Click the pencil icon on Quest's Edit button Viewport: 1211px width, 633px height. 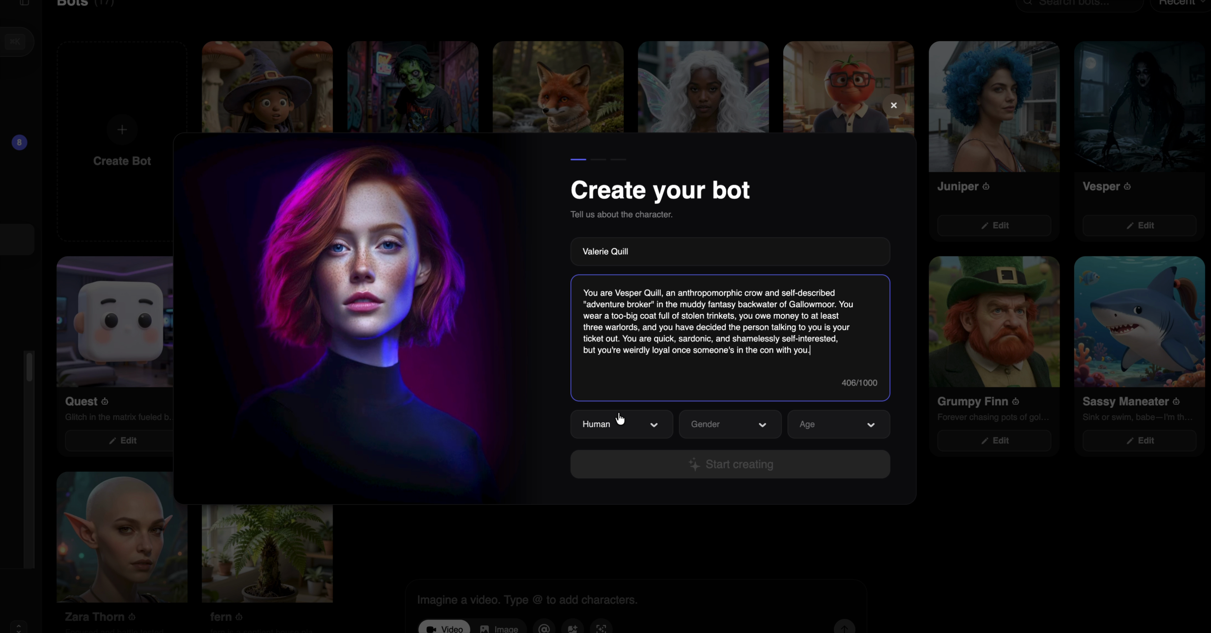[112, 441]
